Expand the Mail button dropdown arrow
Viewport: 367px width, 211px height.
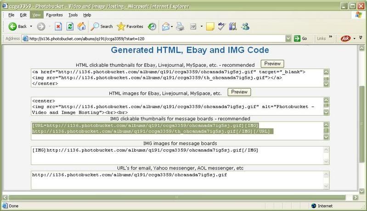(x=173, y=27)
